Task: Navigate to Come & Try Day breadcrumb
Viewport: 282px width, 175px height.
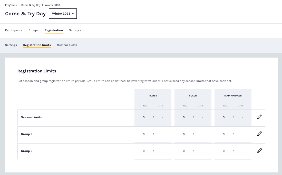Action: [x=31, y=5]
